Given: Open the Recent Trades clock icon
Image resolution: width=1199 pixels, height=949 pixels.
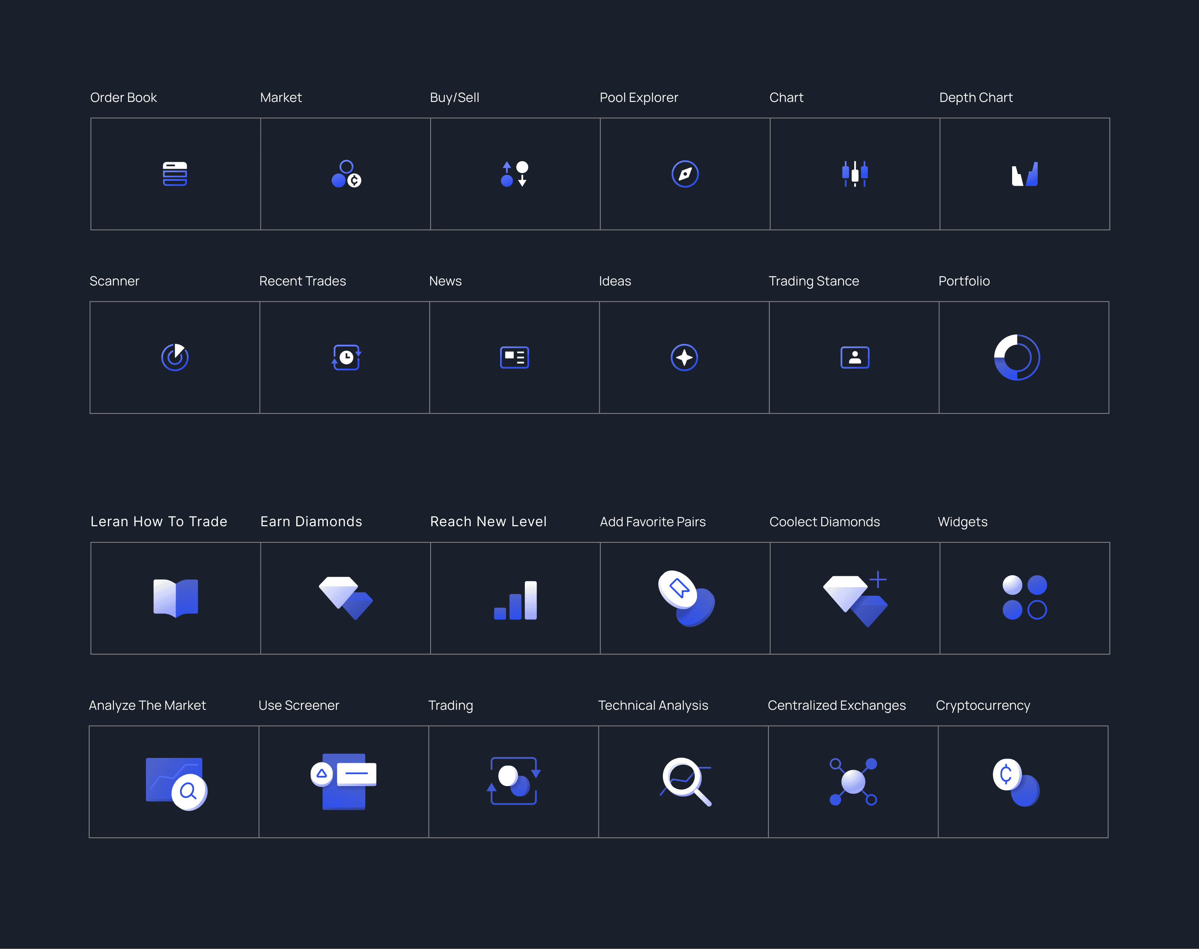Looking at the screenshot, I should point(346,357).
